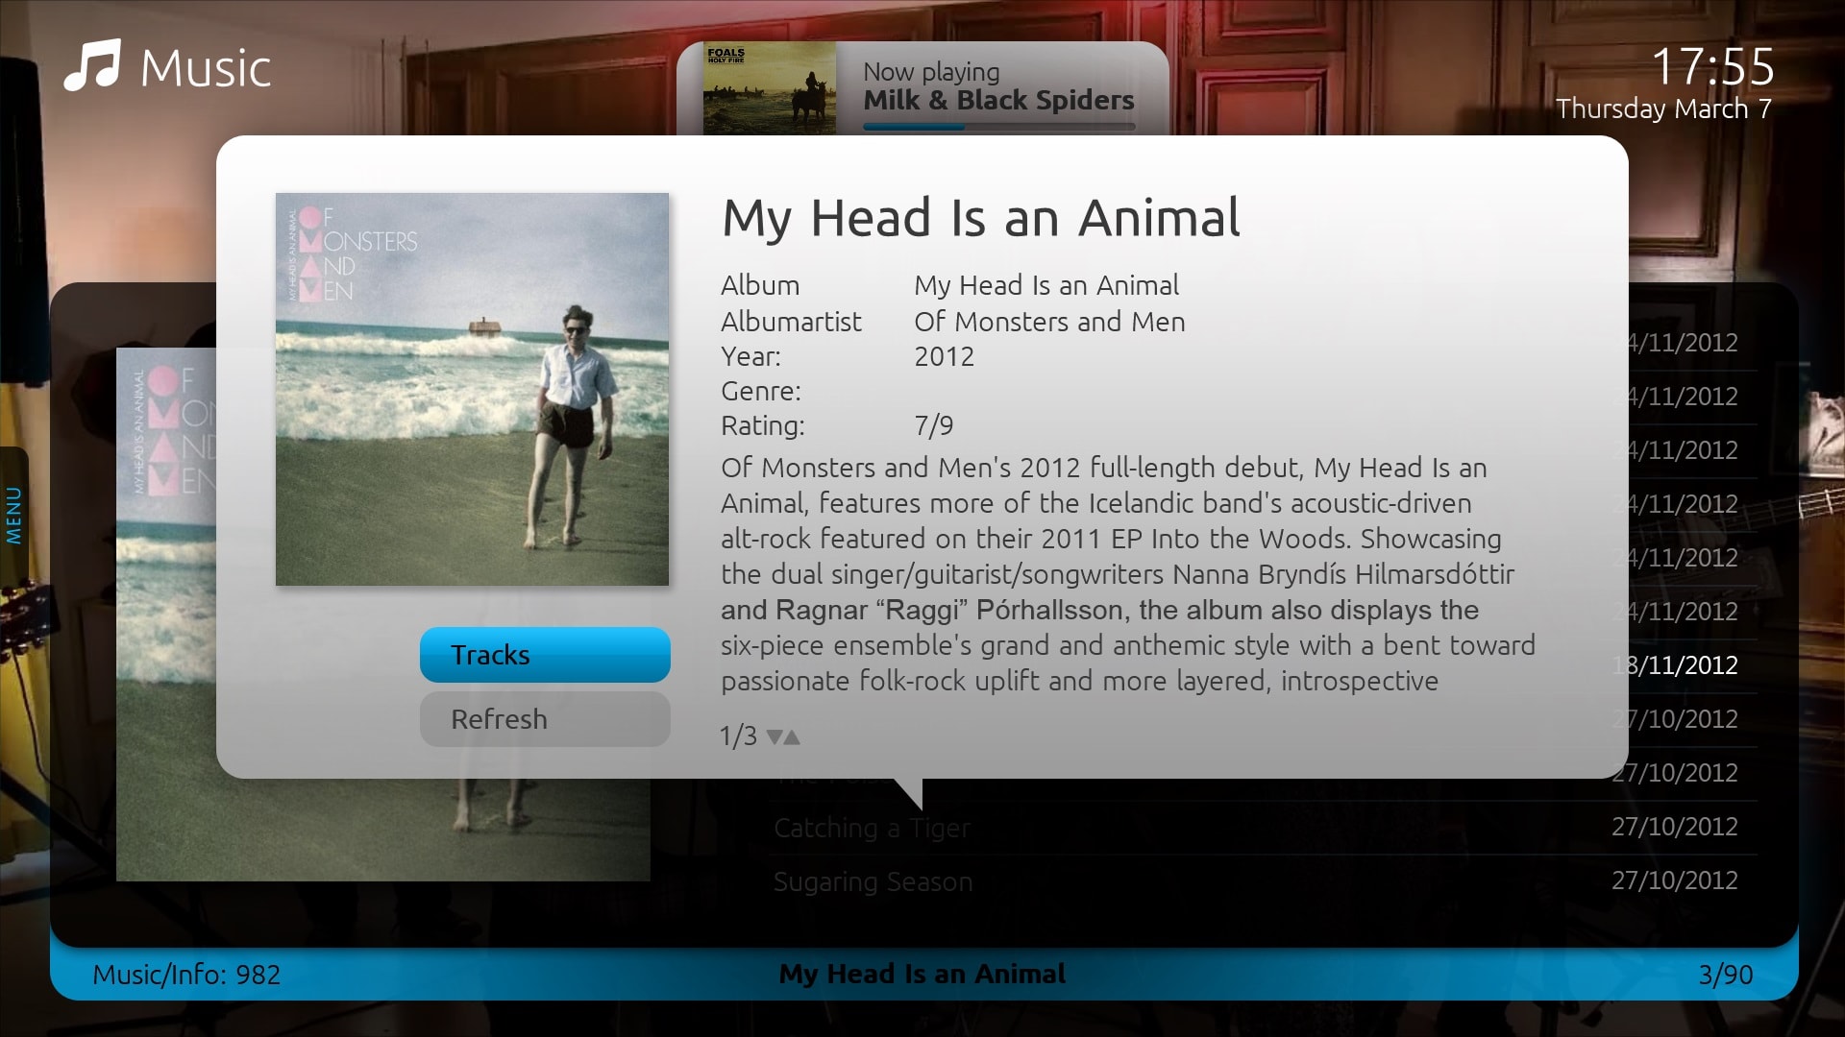
Task: Open the side MENU tab
Action: 13,516
